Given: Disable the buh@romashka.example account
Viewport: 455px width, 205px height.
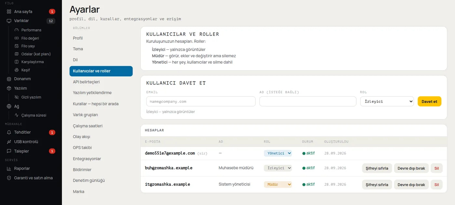Looking at the screenshot, I should [411, 168].
